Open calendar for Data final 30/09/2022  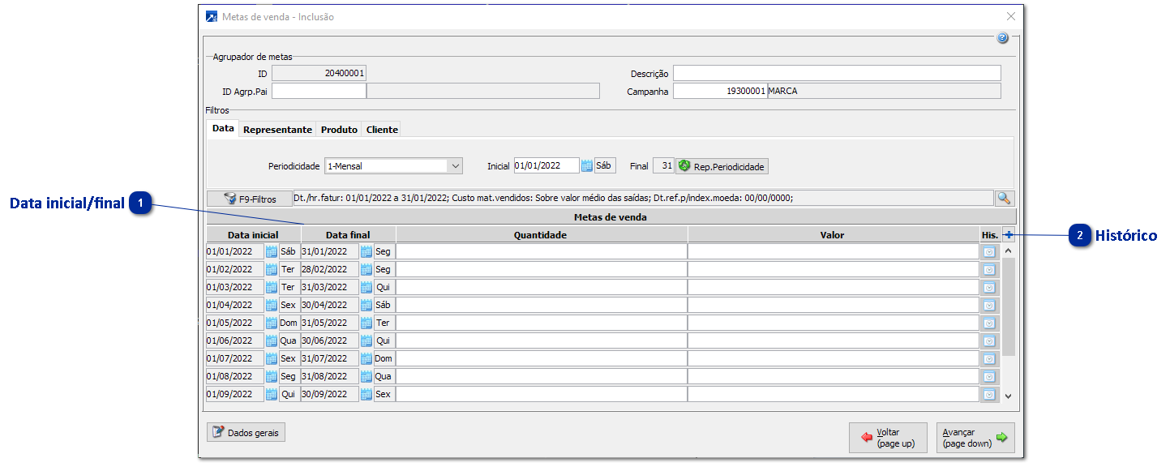tap(366, 395)
